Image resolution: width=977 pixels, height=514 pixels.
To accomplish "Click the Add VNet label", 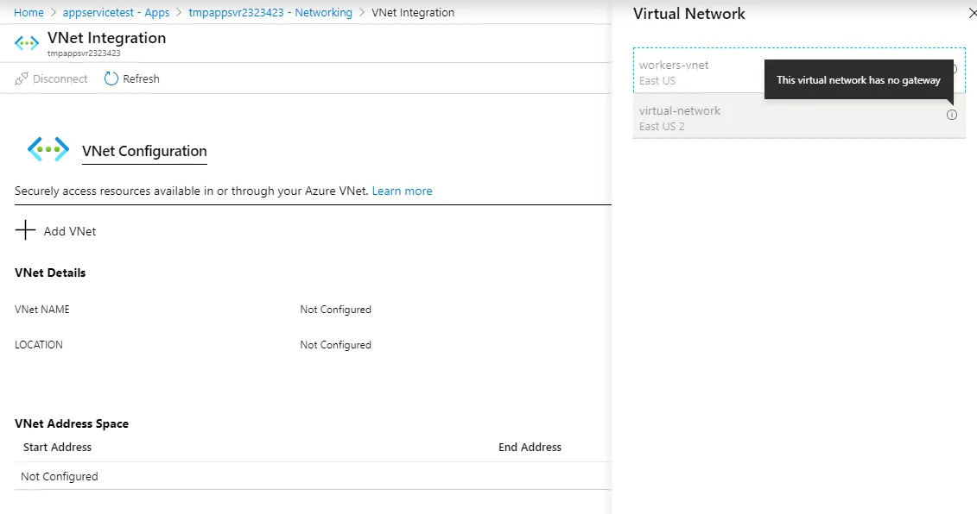I will (x=70, y=231).
